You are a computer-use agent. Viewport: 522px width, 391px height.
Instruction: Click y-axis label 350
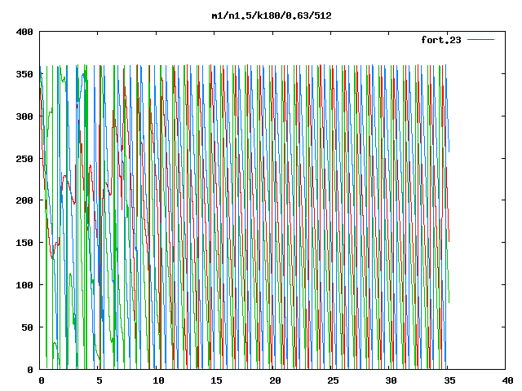pyautogui.click(x=24, y=74)
